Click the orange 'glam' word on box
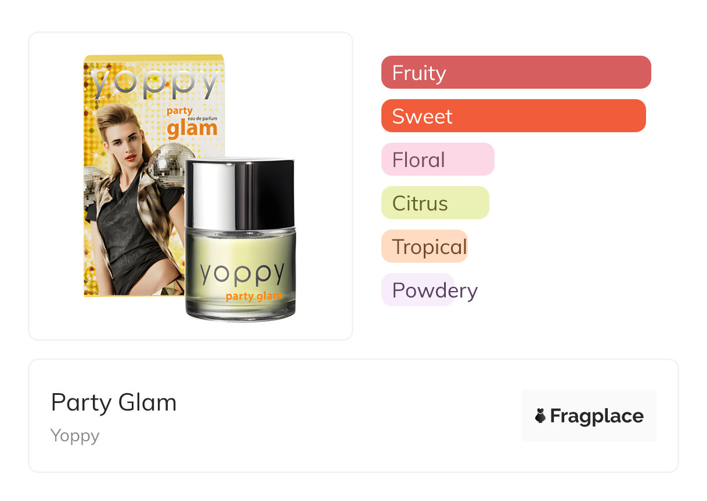Image resolution: width=707 pixels, height=501 pixels. (x=192, y=129)
